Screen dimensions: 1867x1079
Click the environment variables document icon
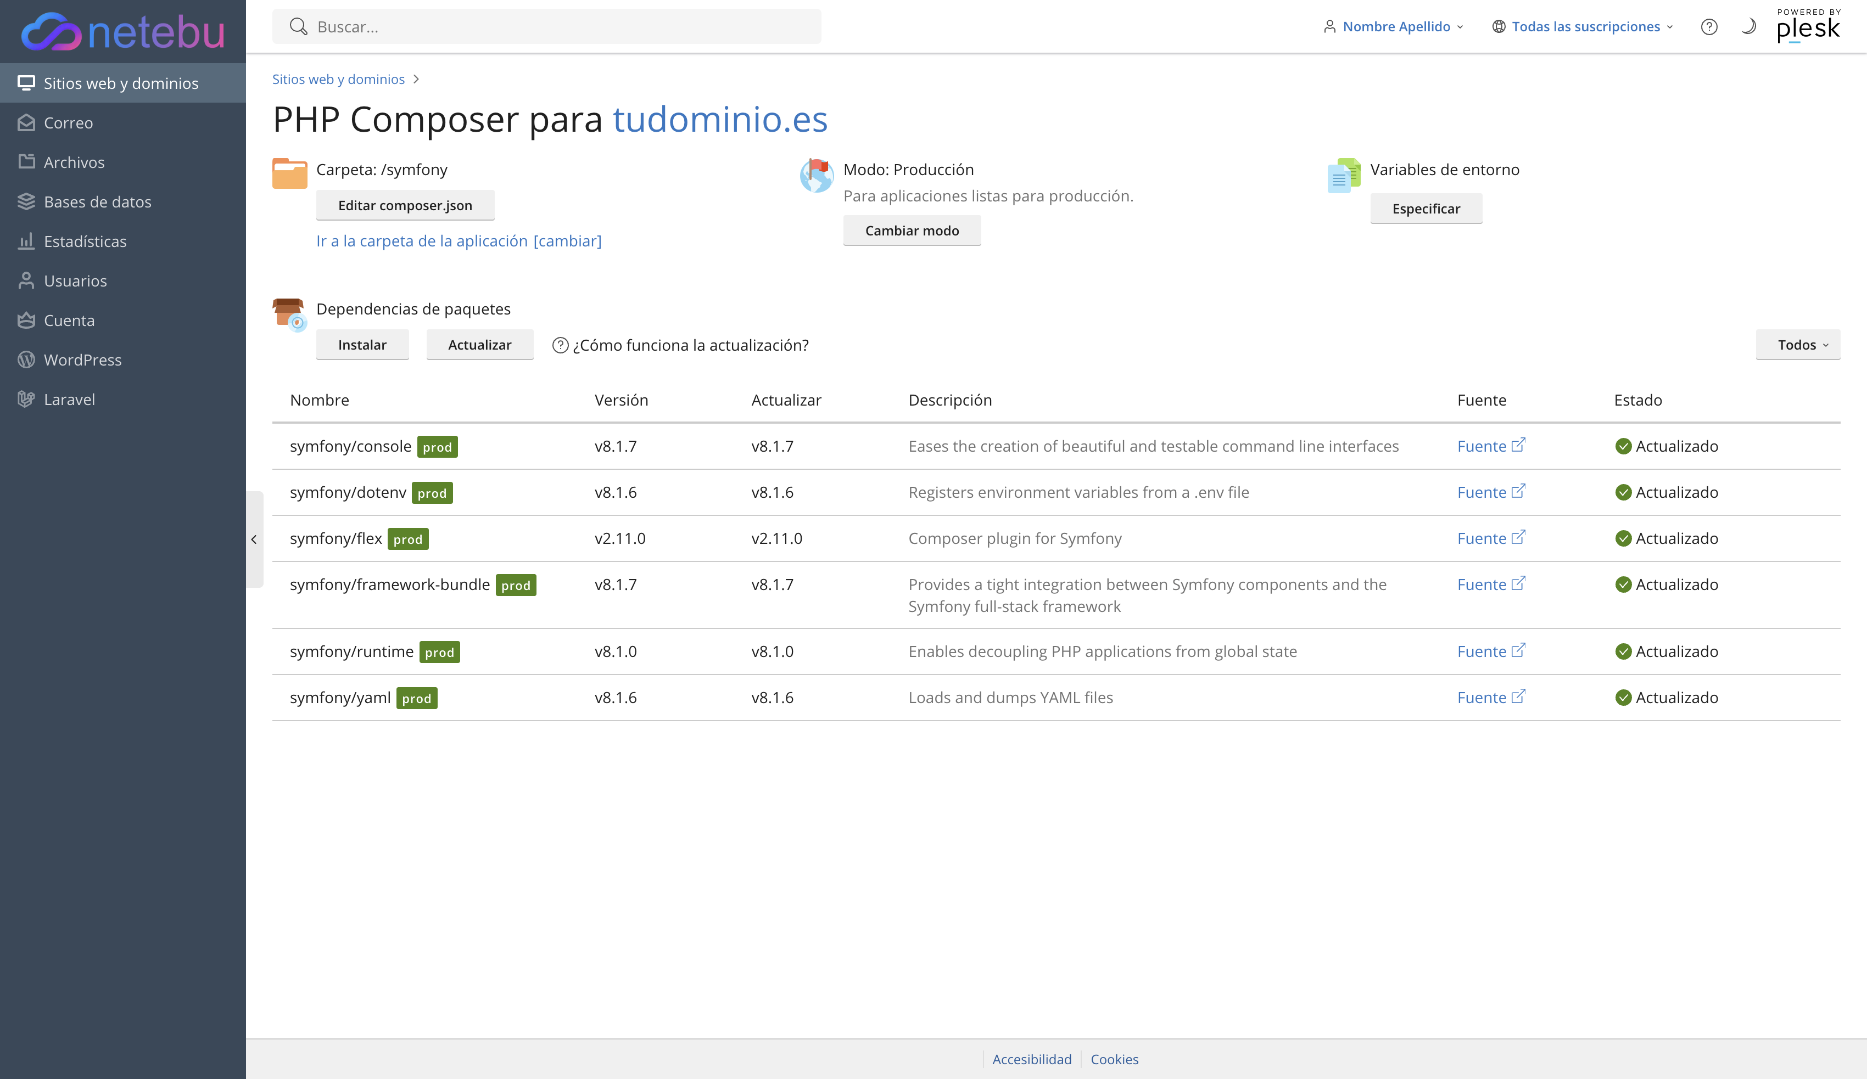click(x=1344, y=175)
